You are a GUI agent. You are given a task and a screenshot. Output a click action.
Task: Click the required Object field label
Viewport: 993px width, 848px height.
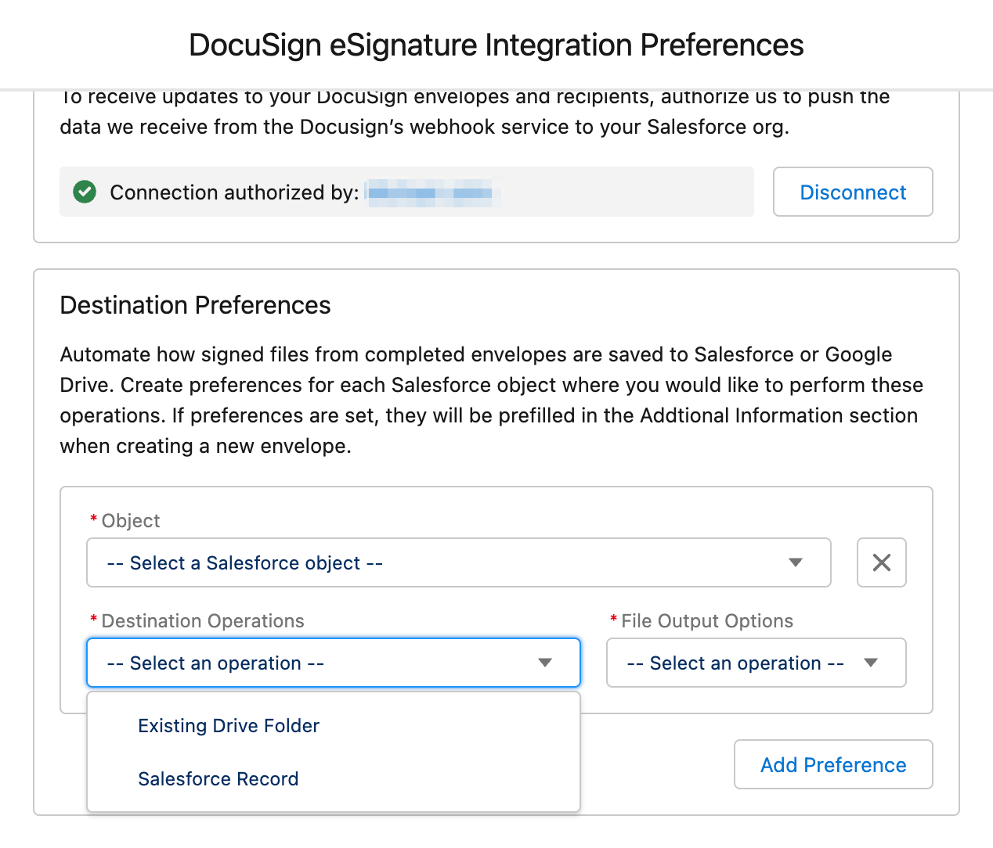(x=125, y=521)
